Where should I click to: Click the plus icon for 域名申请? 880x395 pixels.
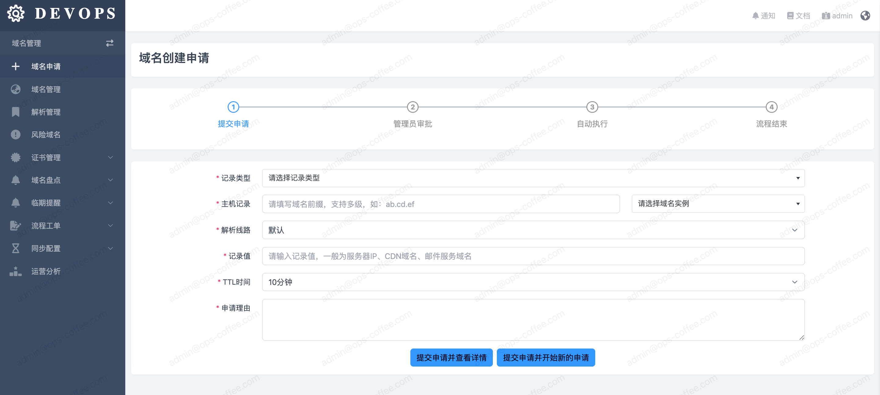tap(15, 66)
